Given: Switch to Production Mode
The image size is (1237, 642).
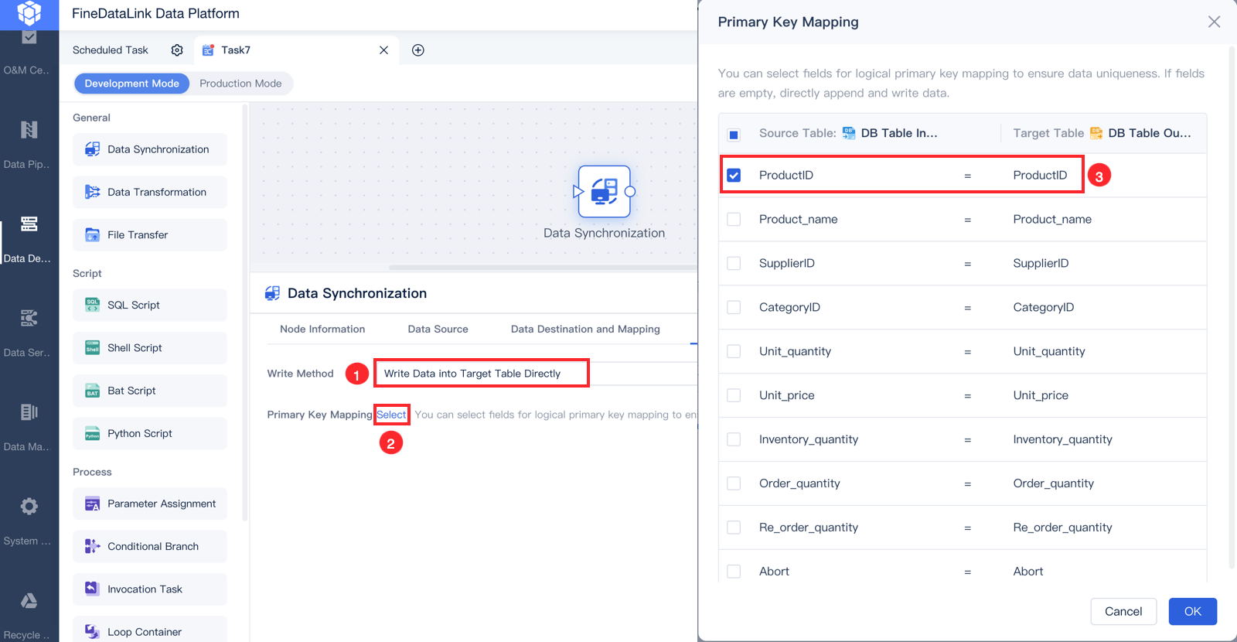Looking at the screenshot, I should coord(240,84).
